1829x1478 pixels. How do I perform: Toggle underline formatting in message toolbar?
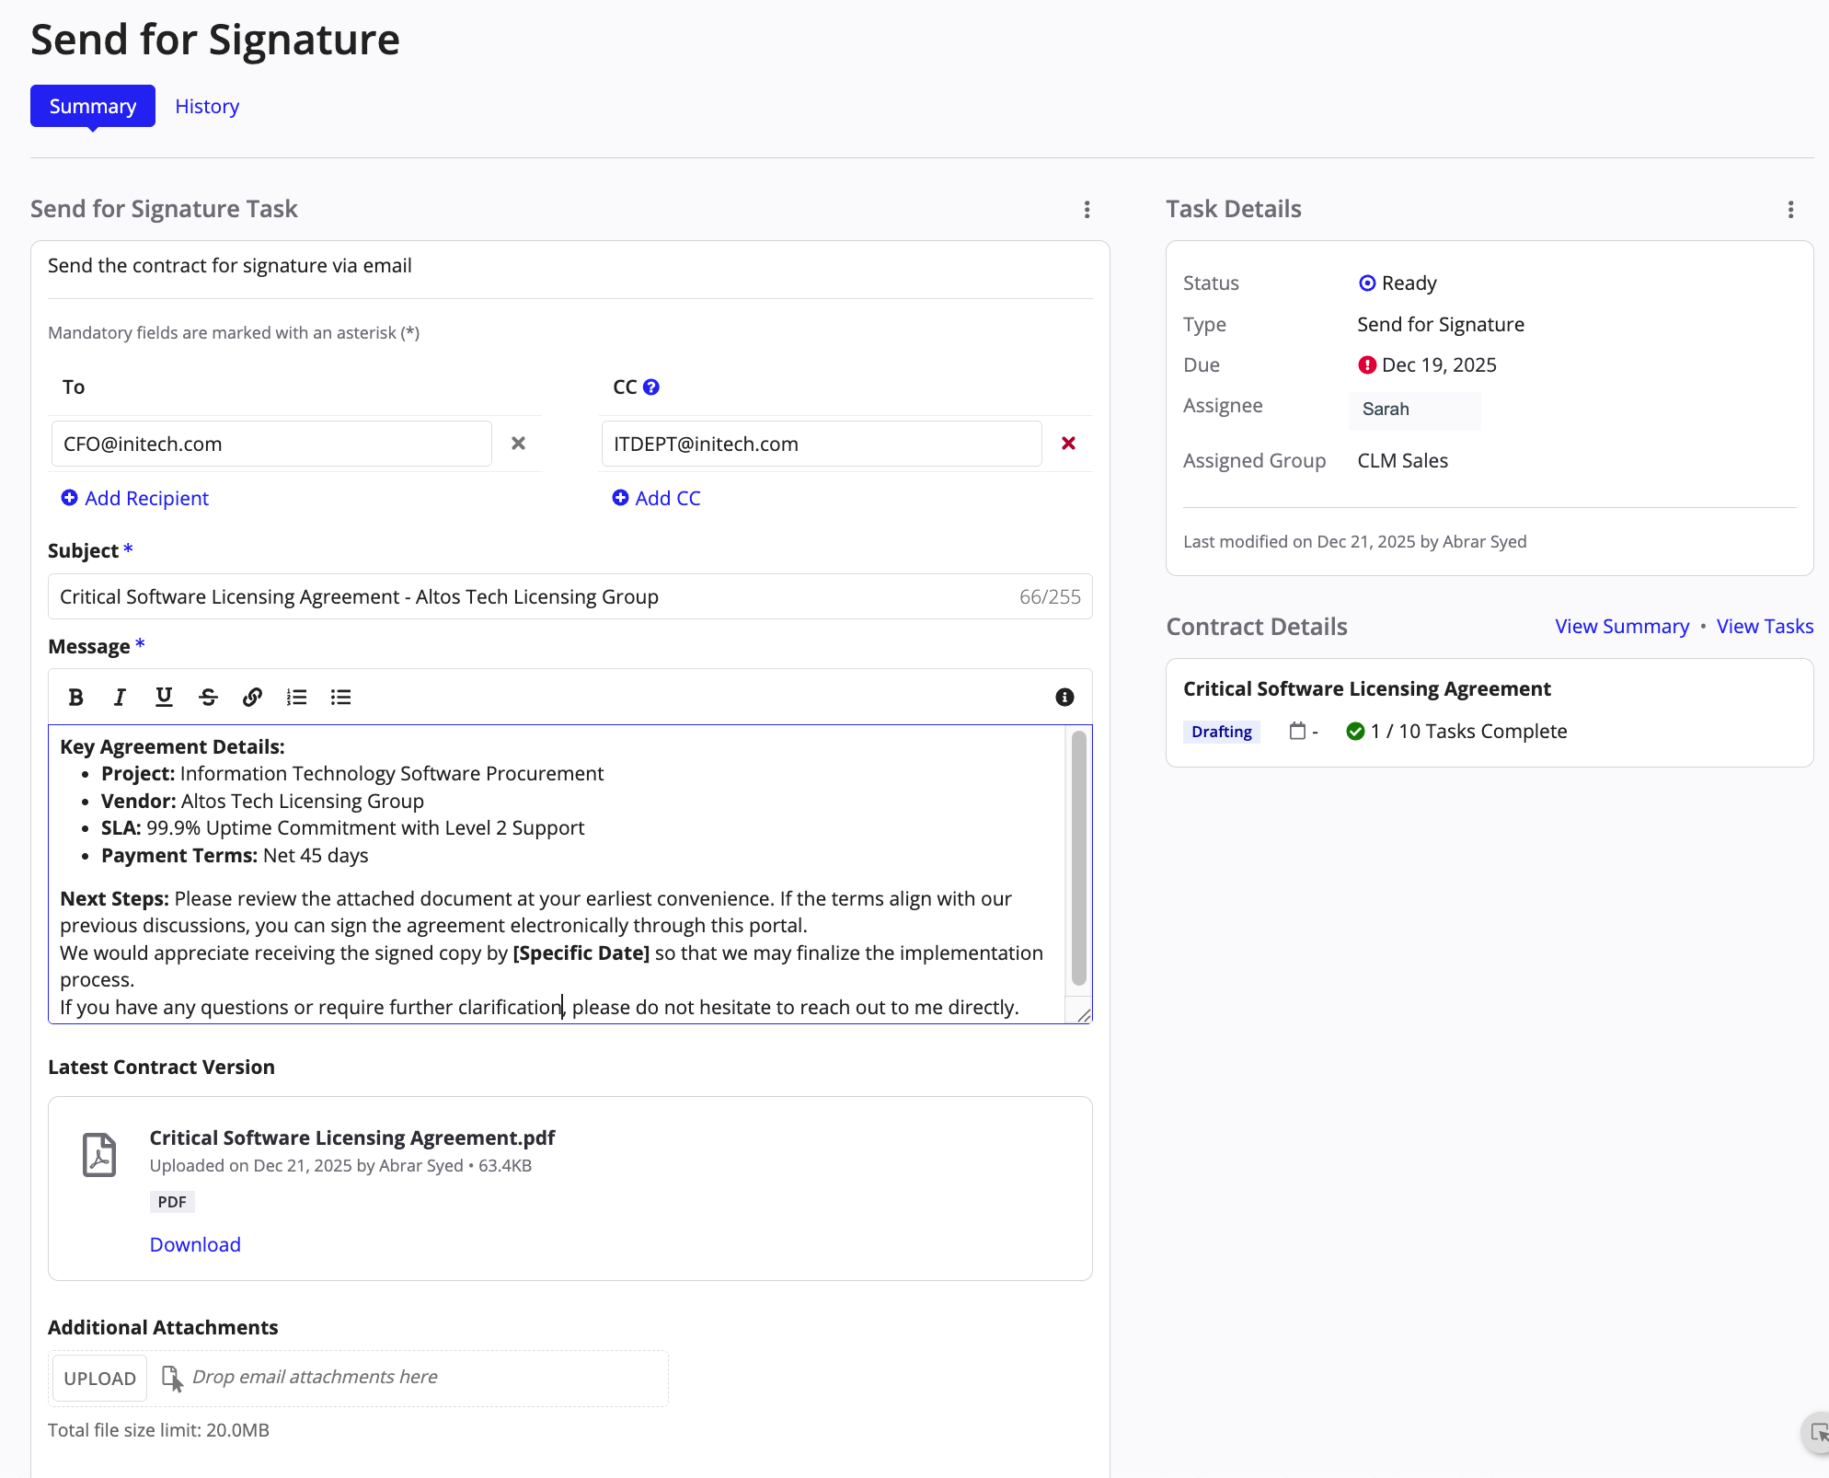[164, 698]
